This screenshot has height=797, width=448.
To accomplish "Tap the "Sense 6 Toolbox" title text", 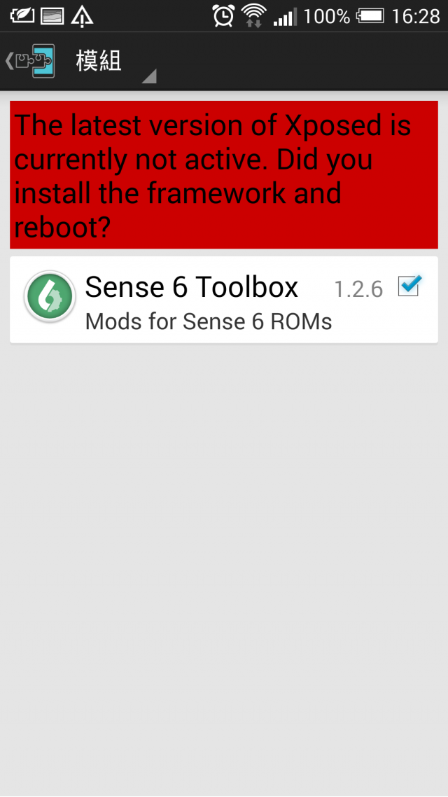I will click(191, 287).
